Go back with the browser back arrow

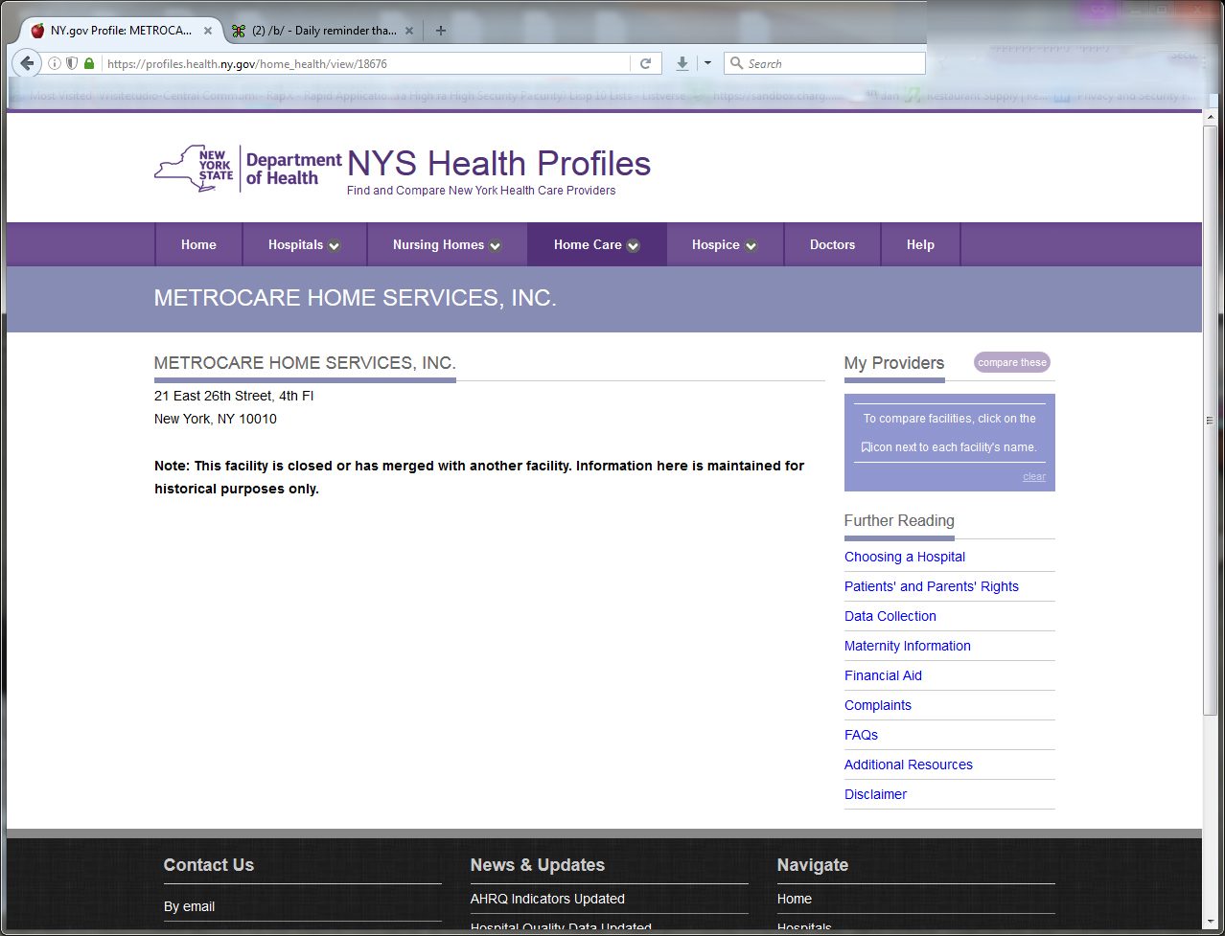click(x=27, y=63)
